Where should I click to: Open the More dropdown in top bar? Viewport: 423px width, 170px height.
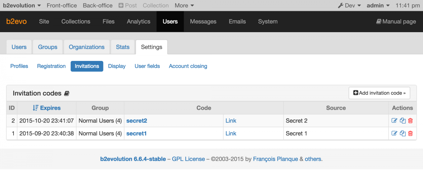point(184,5)
